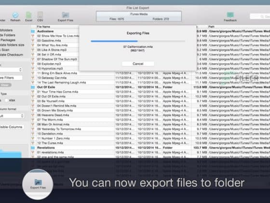
Task: Click the file icon beside 03 Gasoline.m4a
Action: click(33, 41)
